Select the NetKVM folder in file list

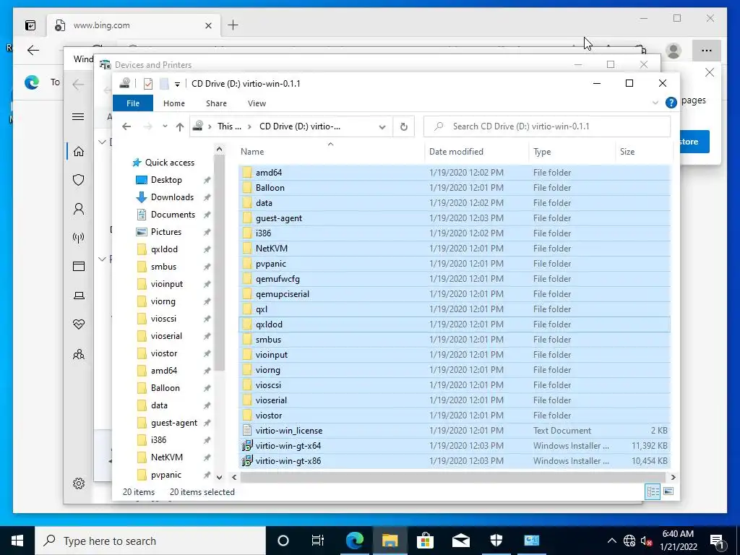click(454, 249)
